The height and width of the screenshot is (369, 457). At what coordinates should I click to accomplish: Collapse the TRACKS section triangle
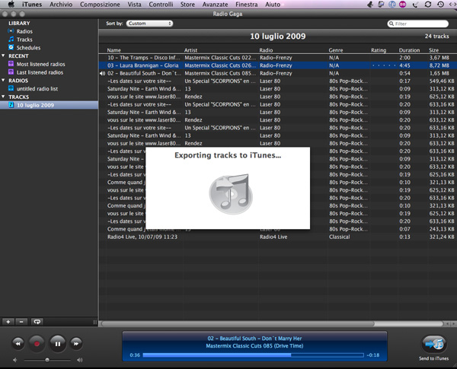[4, 97]
